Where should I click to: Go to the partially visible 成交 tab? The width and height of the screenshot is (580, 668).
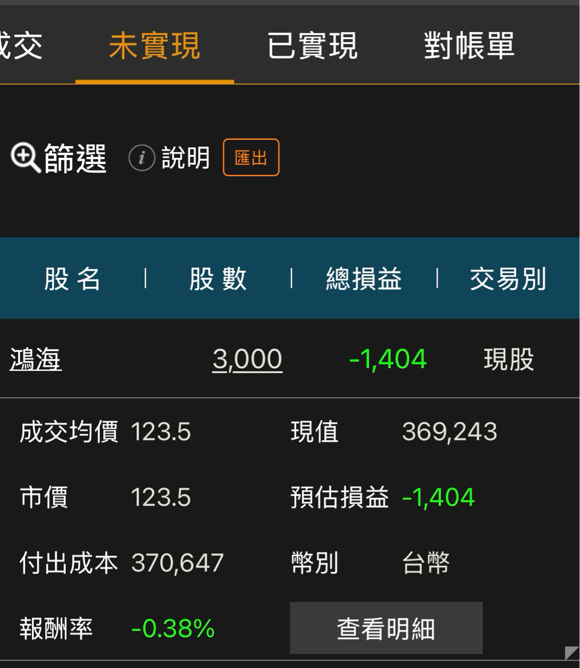point(21,45)
